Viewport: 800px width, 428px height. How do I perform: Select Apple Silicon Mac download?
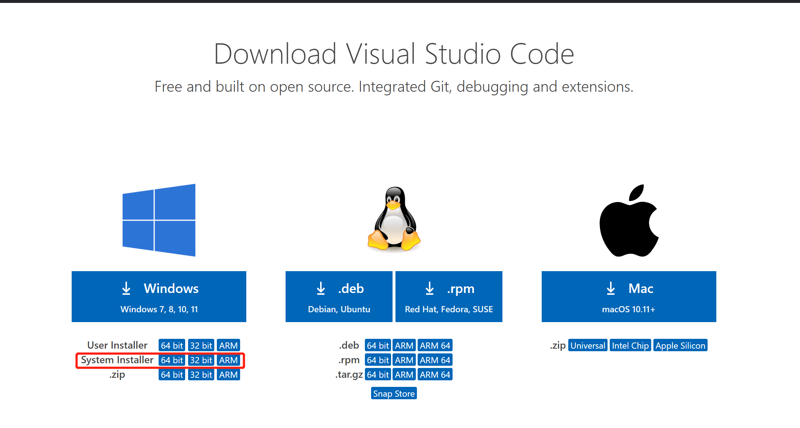[x=680, y=345]
